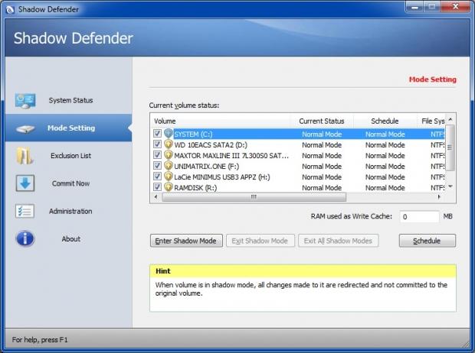
Task: Select the UNIMATRIX.ONE (F:) volume row
Action: click(x=297, y=166)
